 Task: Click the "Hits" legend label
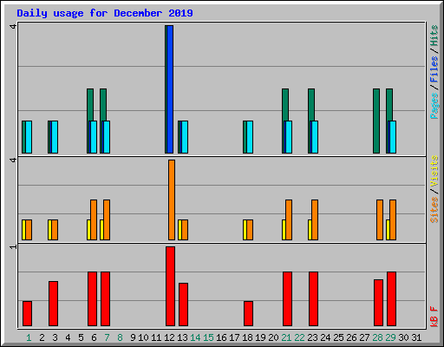tap(434, 36)
